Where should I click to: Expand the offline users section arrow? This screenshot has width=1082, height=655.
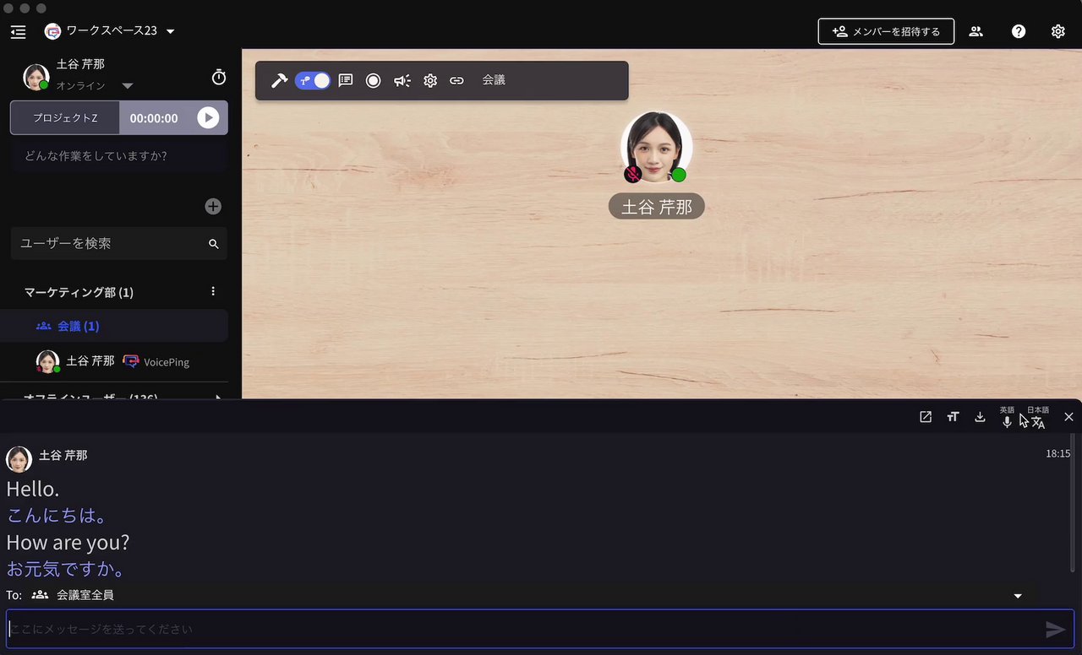click(x=219, y=397)
